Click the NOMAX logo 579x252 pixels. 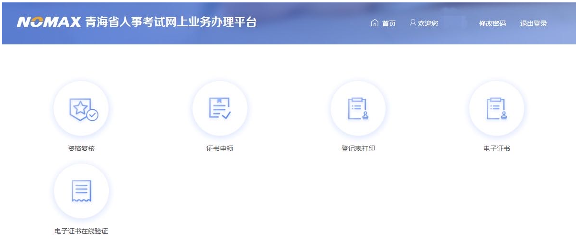coord(49,22)
